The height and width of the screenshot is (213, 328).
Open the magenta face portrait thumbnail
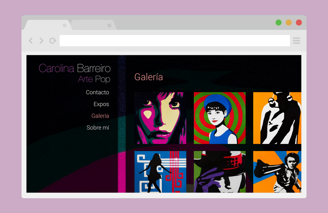click(160, 118)
